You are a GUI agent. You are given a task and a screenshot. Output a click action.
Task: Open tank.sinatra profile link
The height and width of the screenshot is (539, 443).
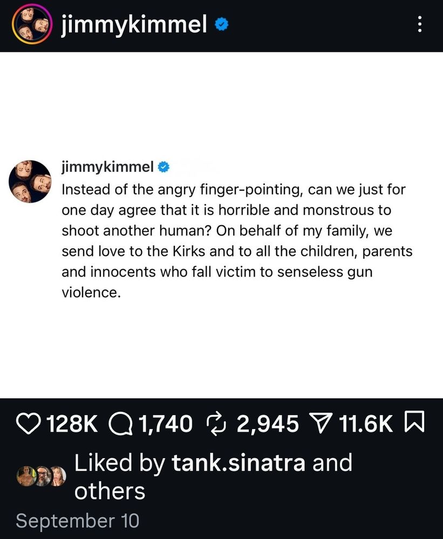pyautogui.click(x=238, y=462)
